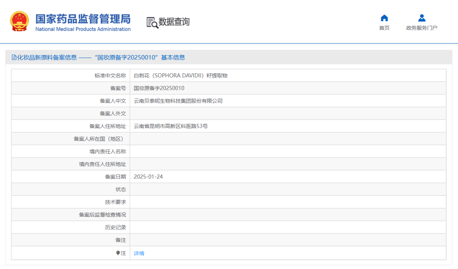
Task: Click the 境内责任人名称 label
Action: 107,151
